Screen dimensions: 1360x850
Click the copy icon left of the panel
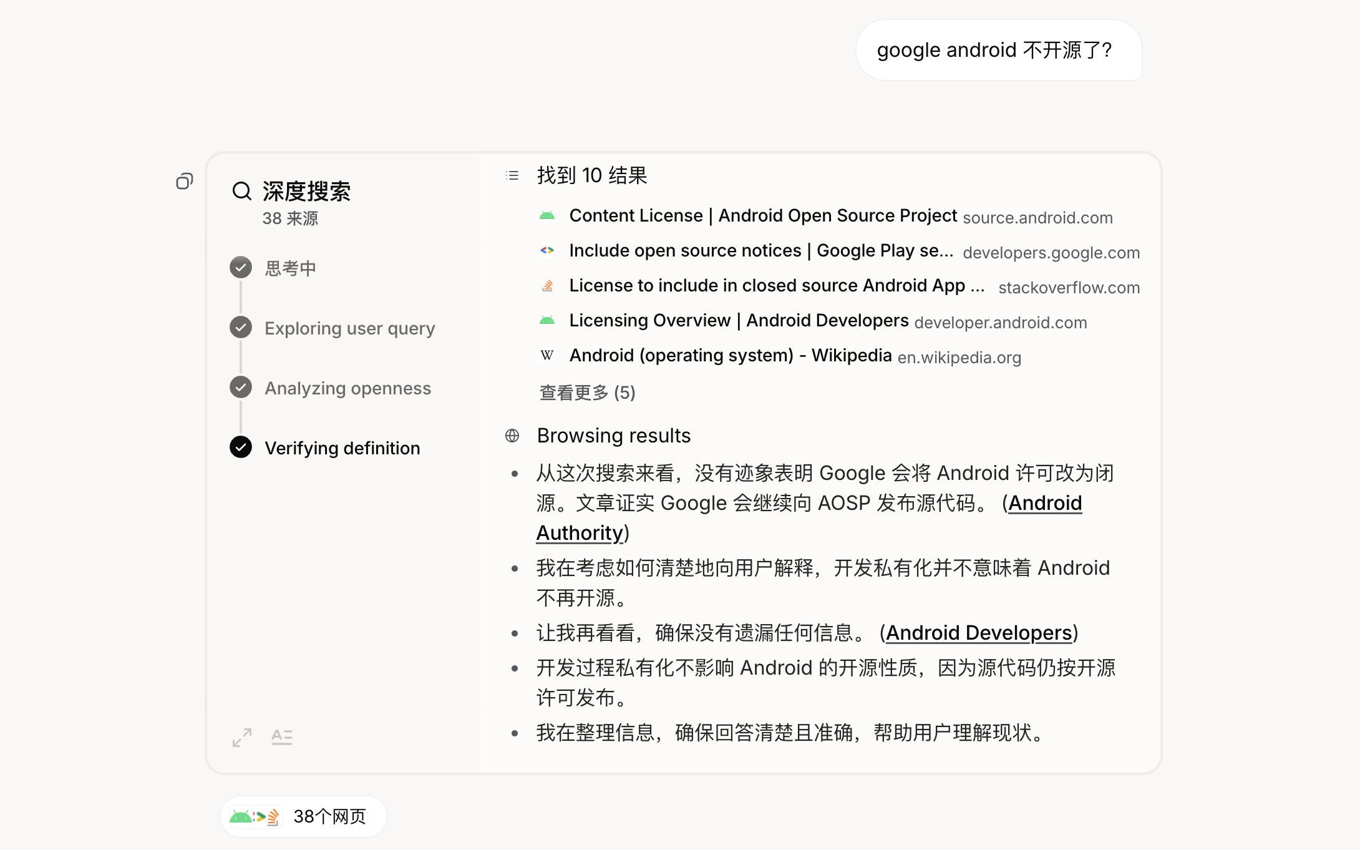(184, 182)
